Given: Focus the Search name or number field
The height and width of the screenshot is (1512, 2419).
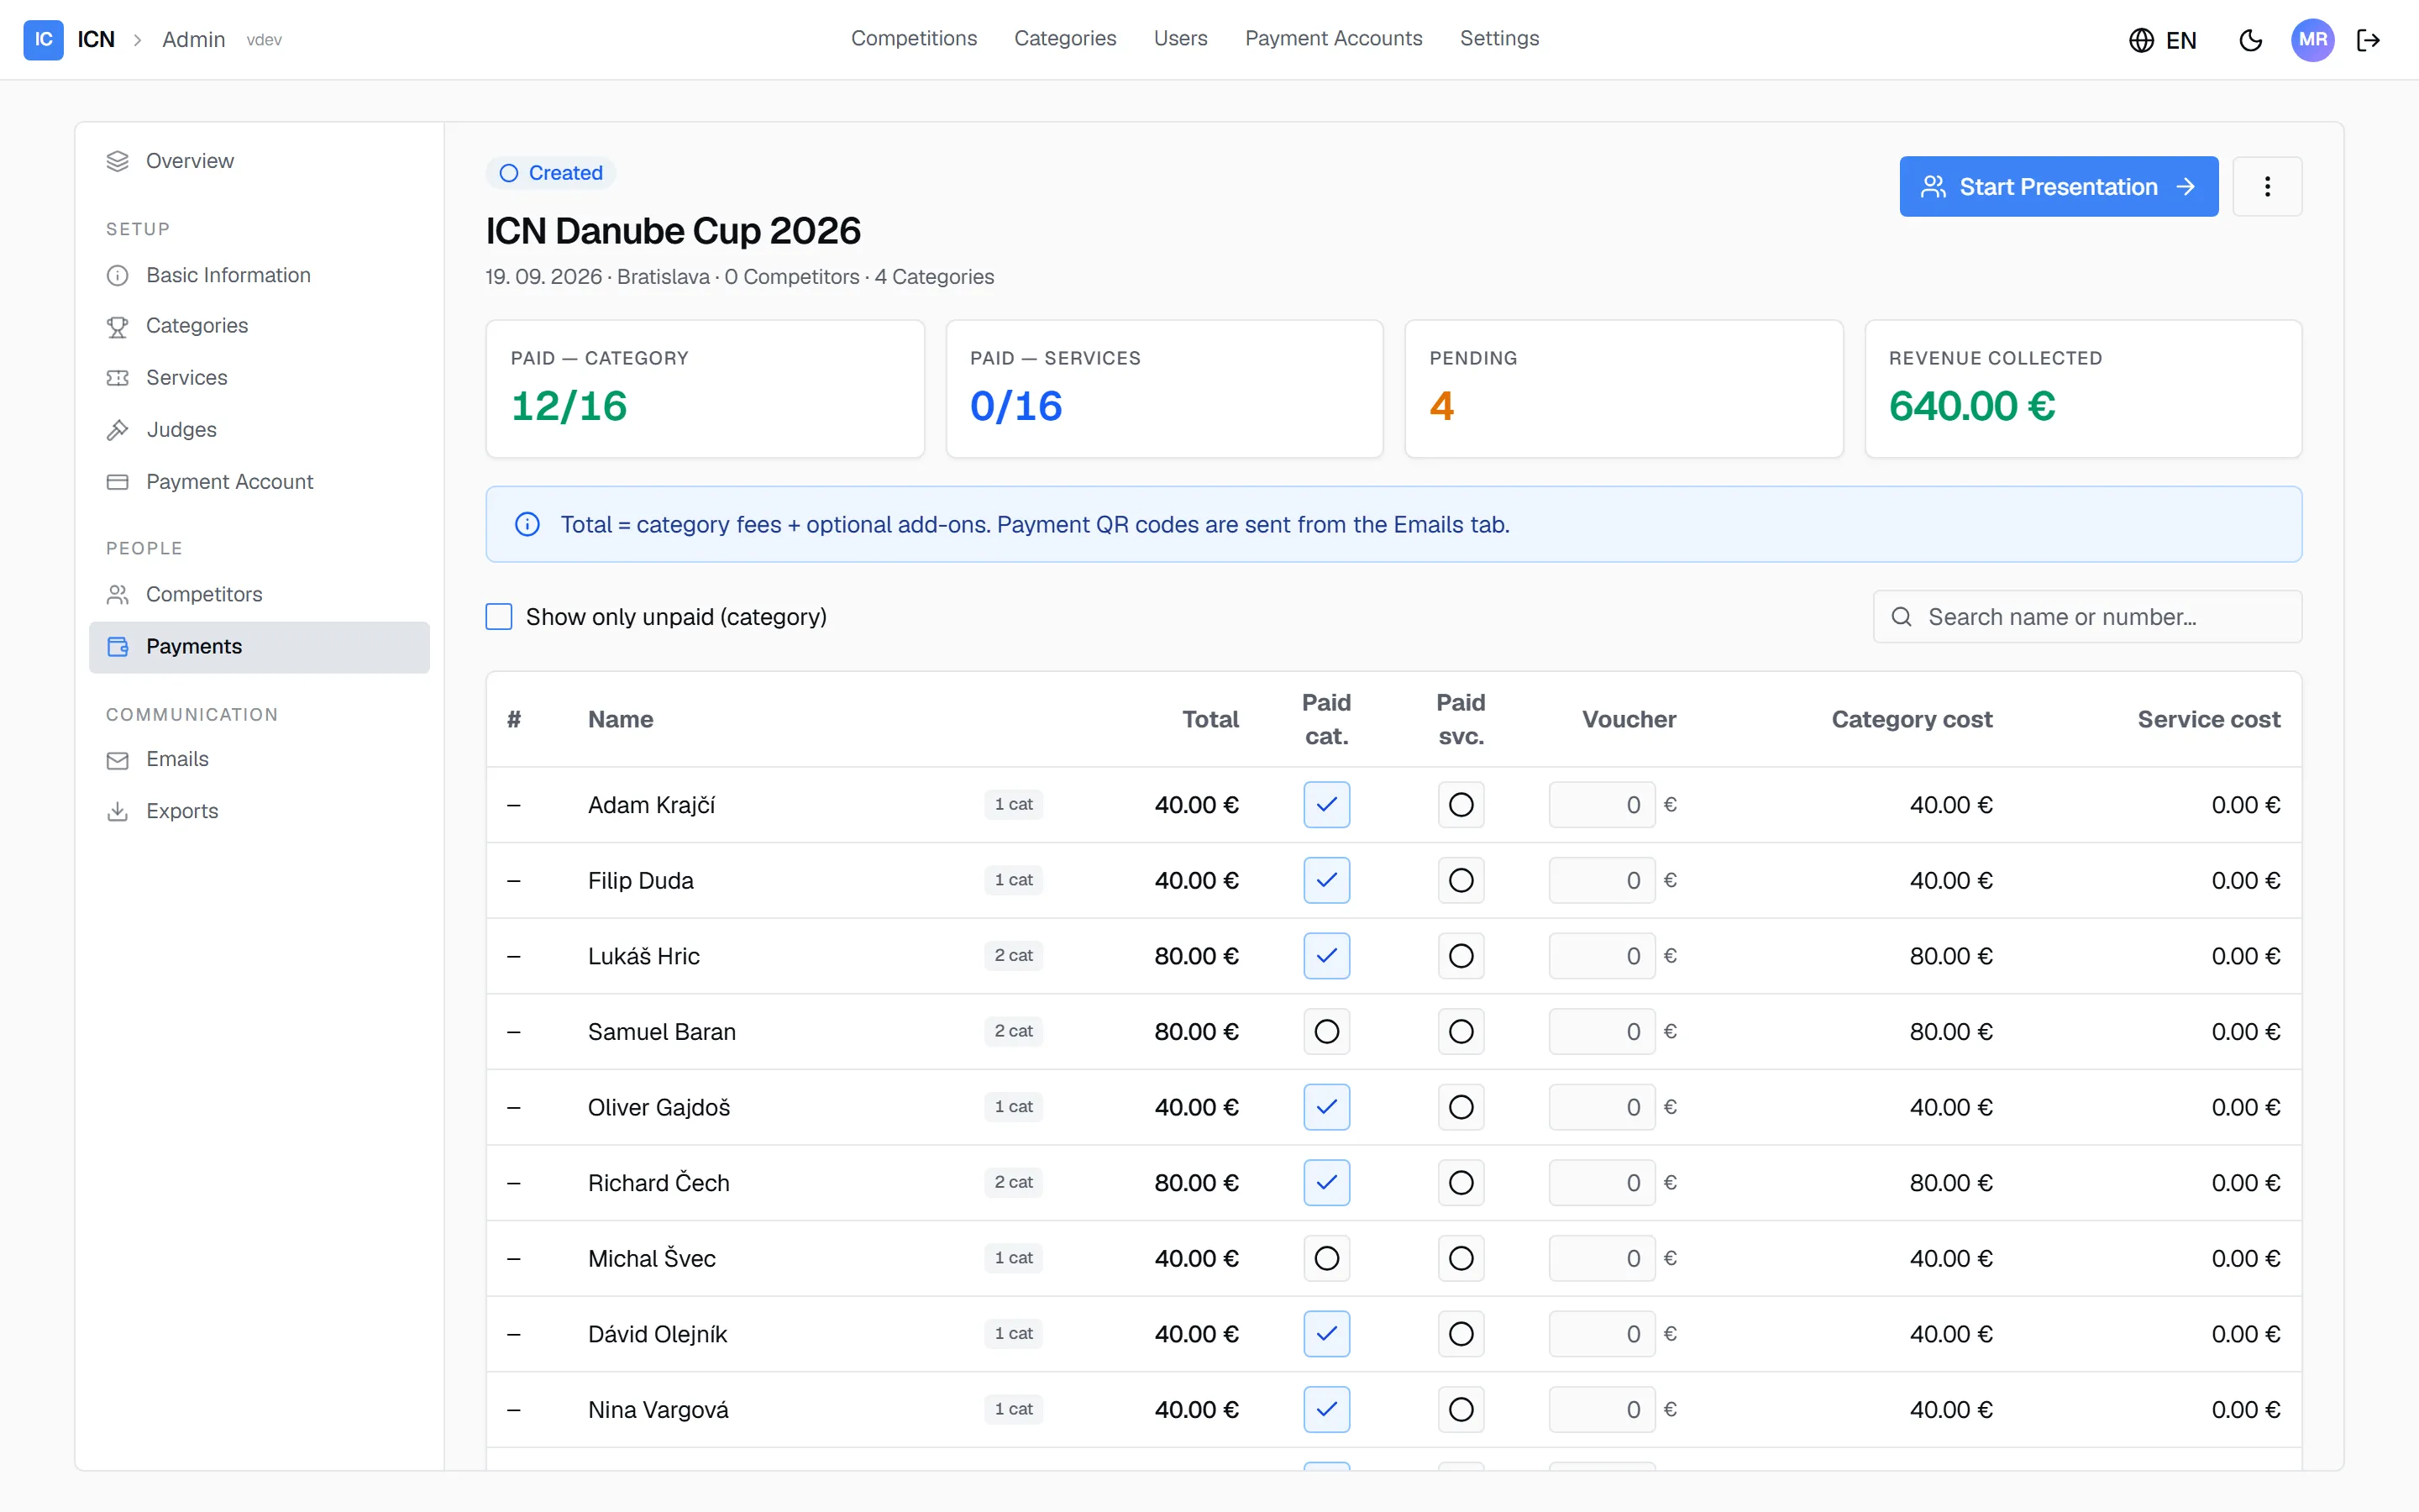Looking at the screenshot, I should pyautogui.click(x=2087, y=617).
